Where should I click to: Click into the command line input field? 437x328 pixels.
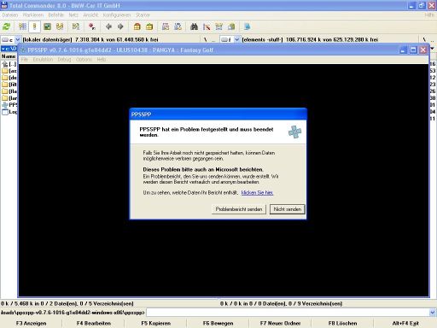[x=288, y=313]
